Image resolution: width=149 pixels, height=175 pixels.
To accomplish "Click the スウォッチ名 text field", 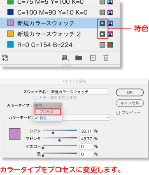I will [x=79, y=92].
